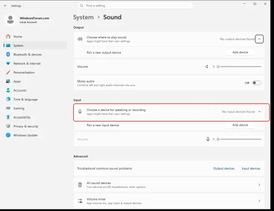274x211 pixels.
Task: Open Personalization settings
Action: 35,73
